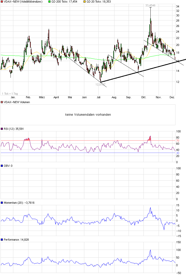Image resolution: width=186 pixels, height=275 pixels.
Task: Click the 'April' month axis label
Action: pyautogui.click(x=56, y=97)
